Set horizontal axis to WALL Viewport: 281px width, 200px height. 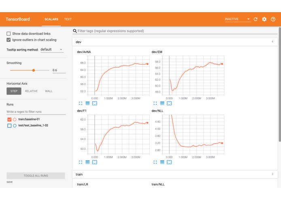(x=49, y=91)
